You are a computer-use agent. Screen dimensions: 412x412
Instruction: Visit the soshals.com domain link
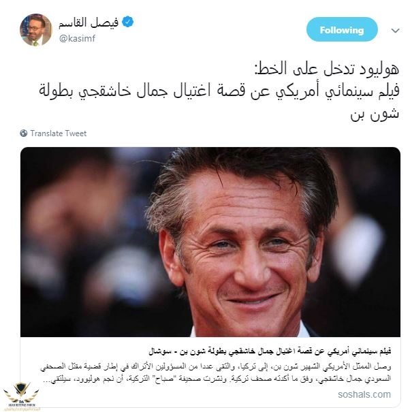pyautogui.click(x=364, y=394)
